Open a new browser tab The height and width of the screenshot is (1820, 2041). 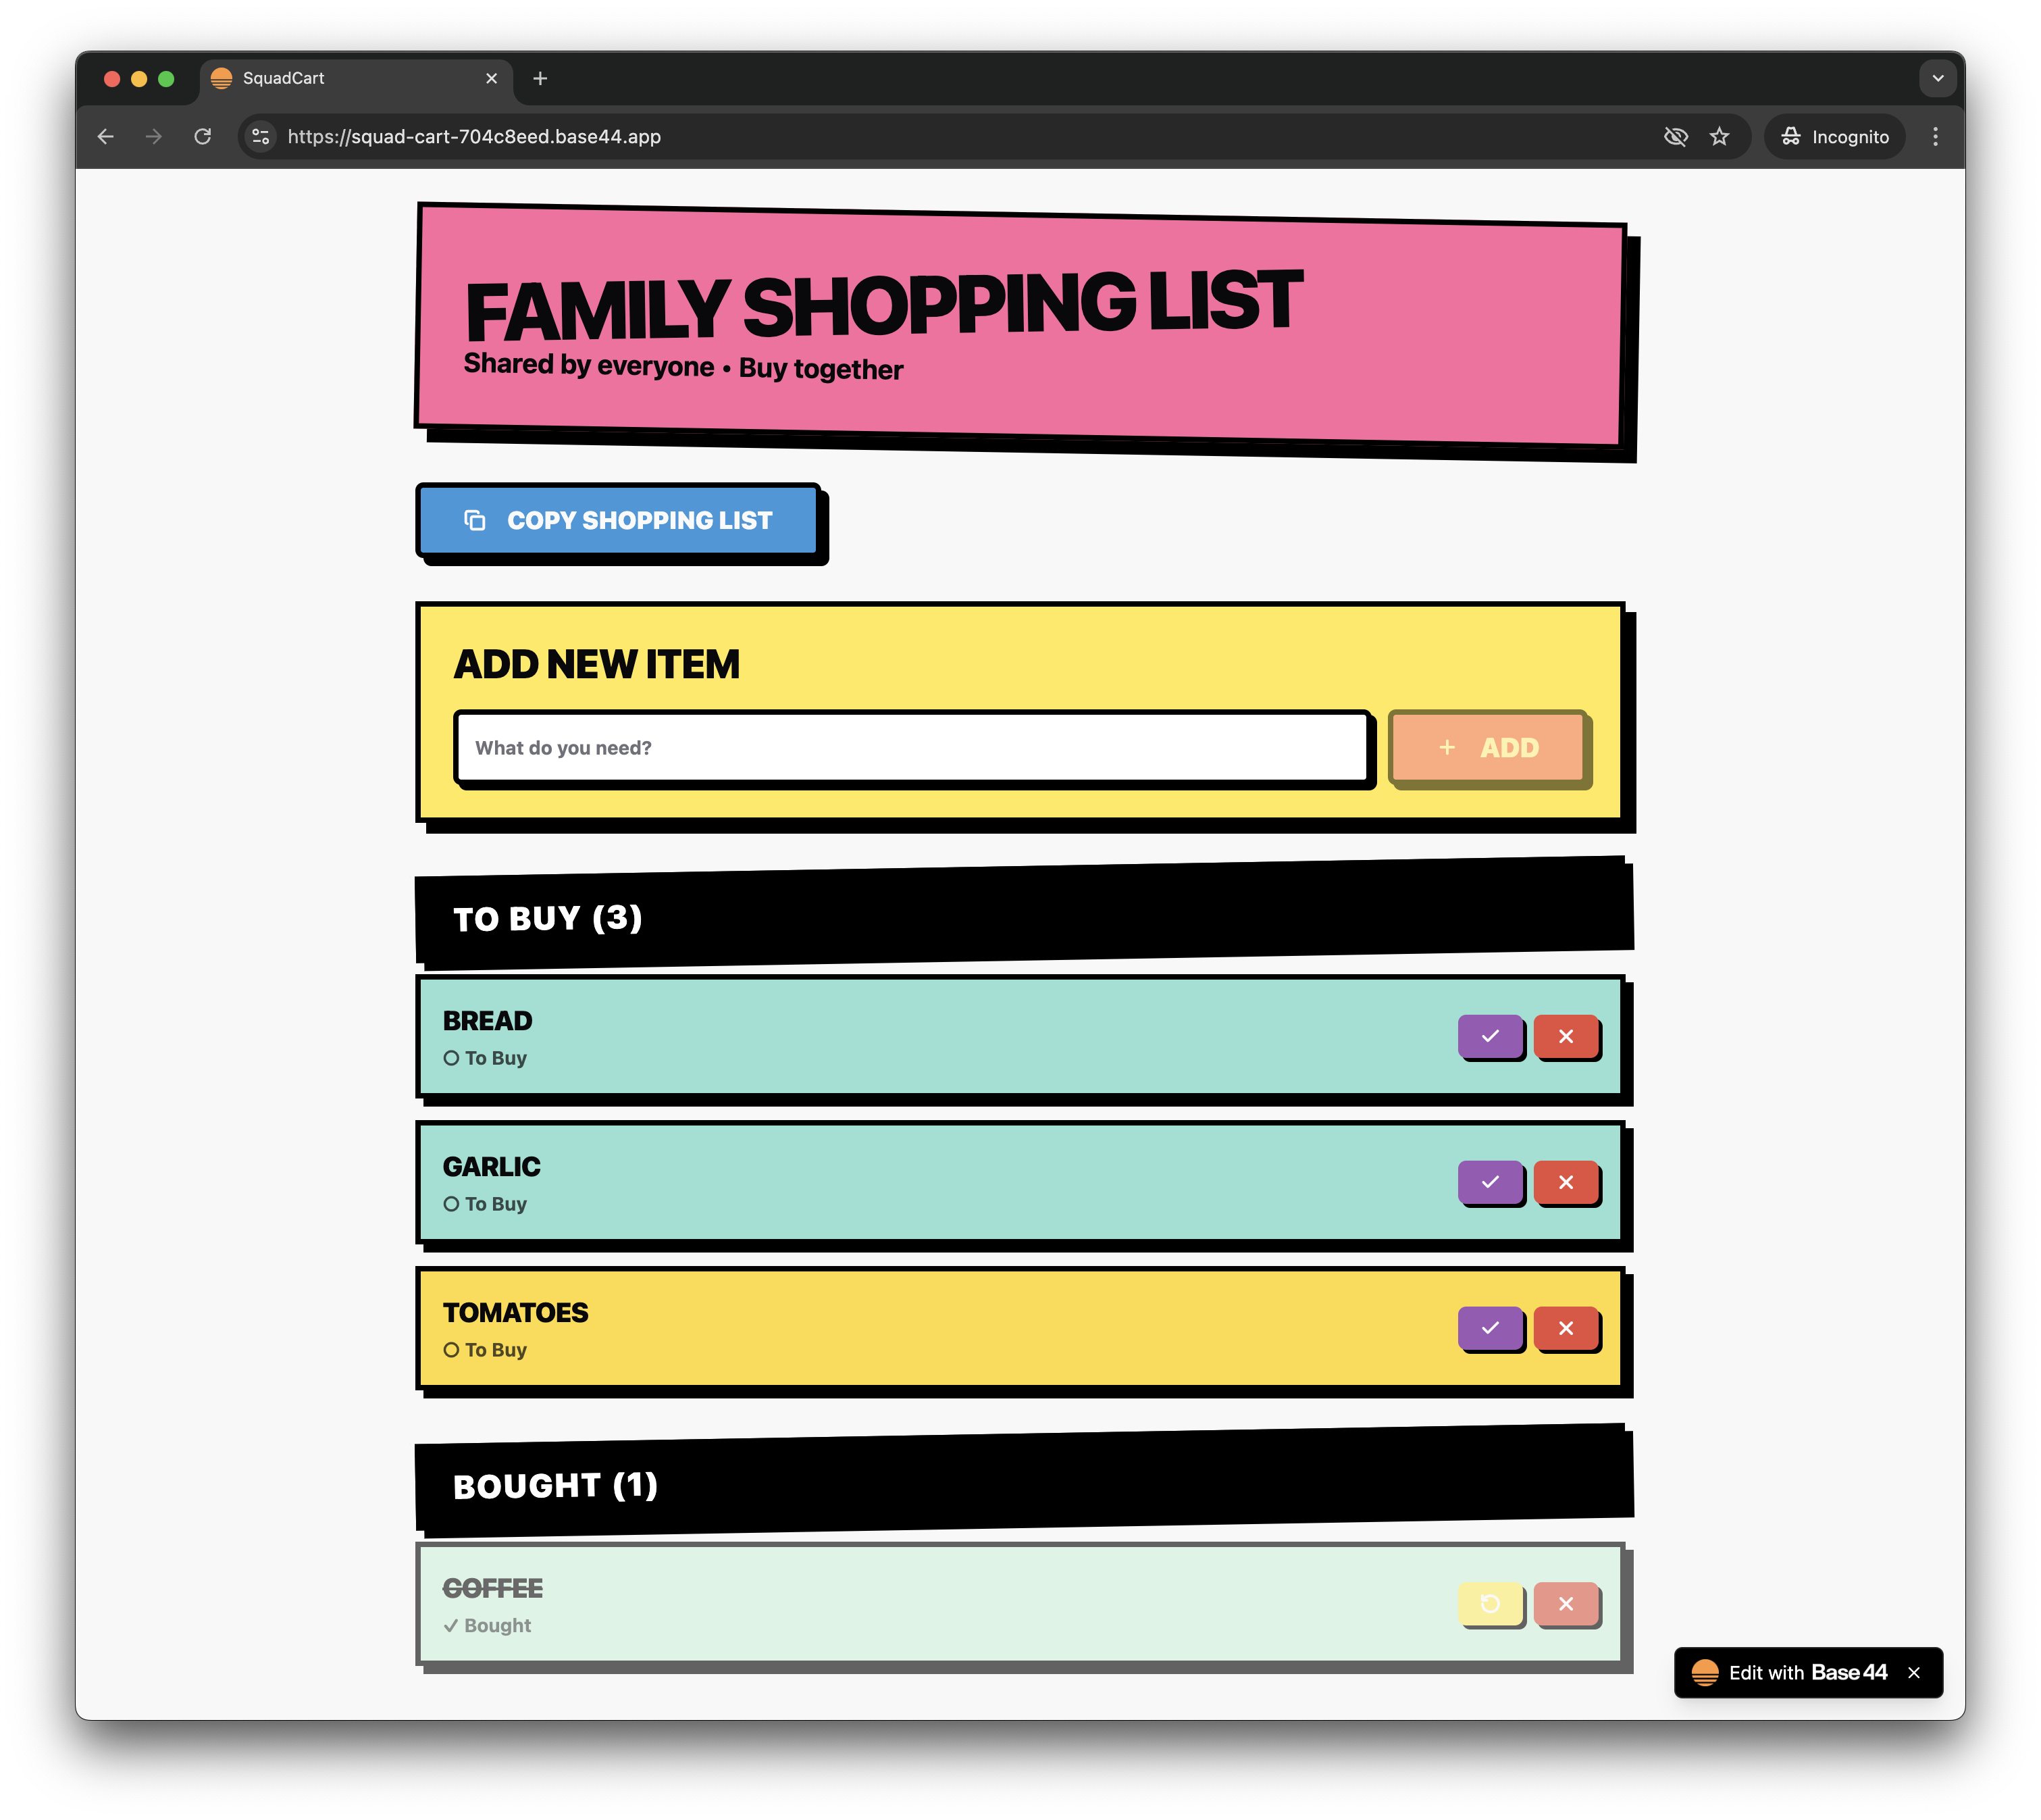point(540,78)
